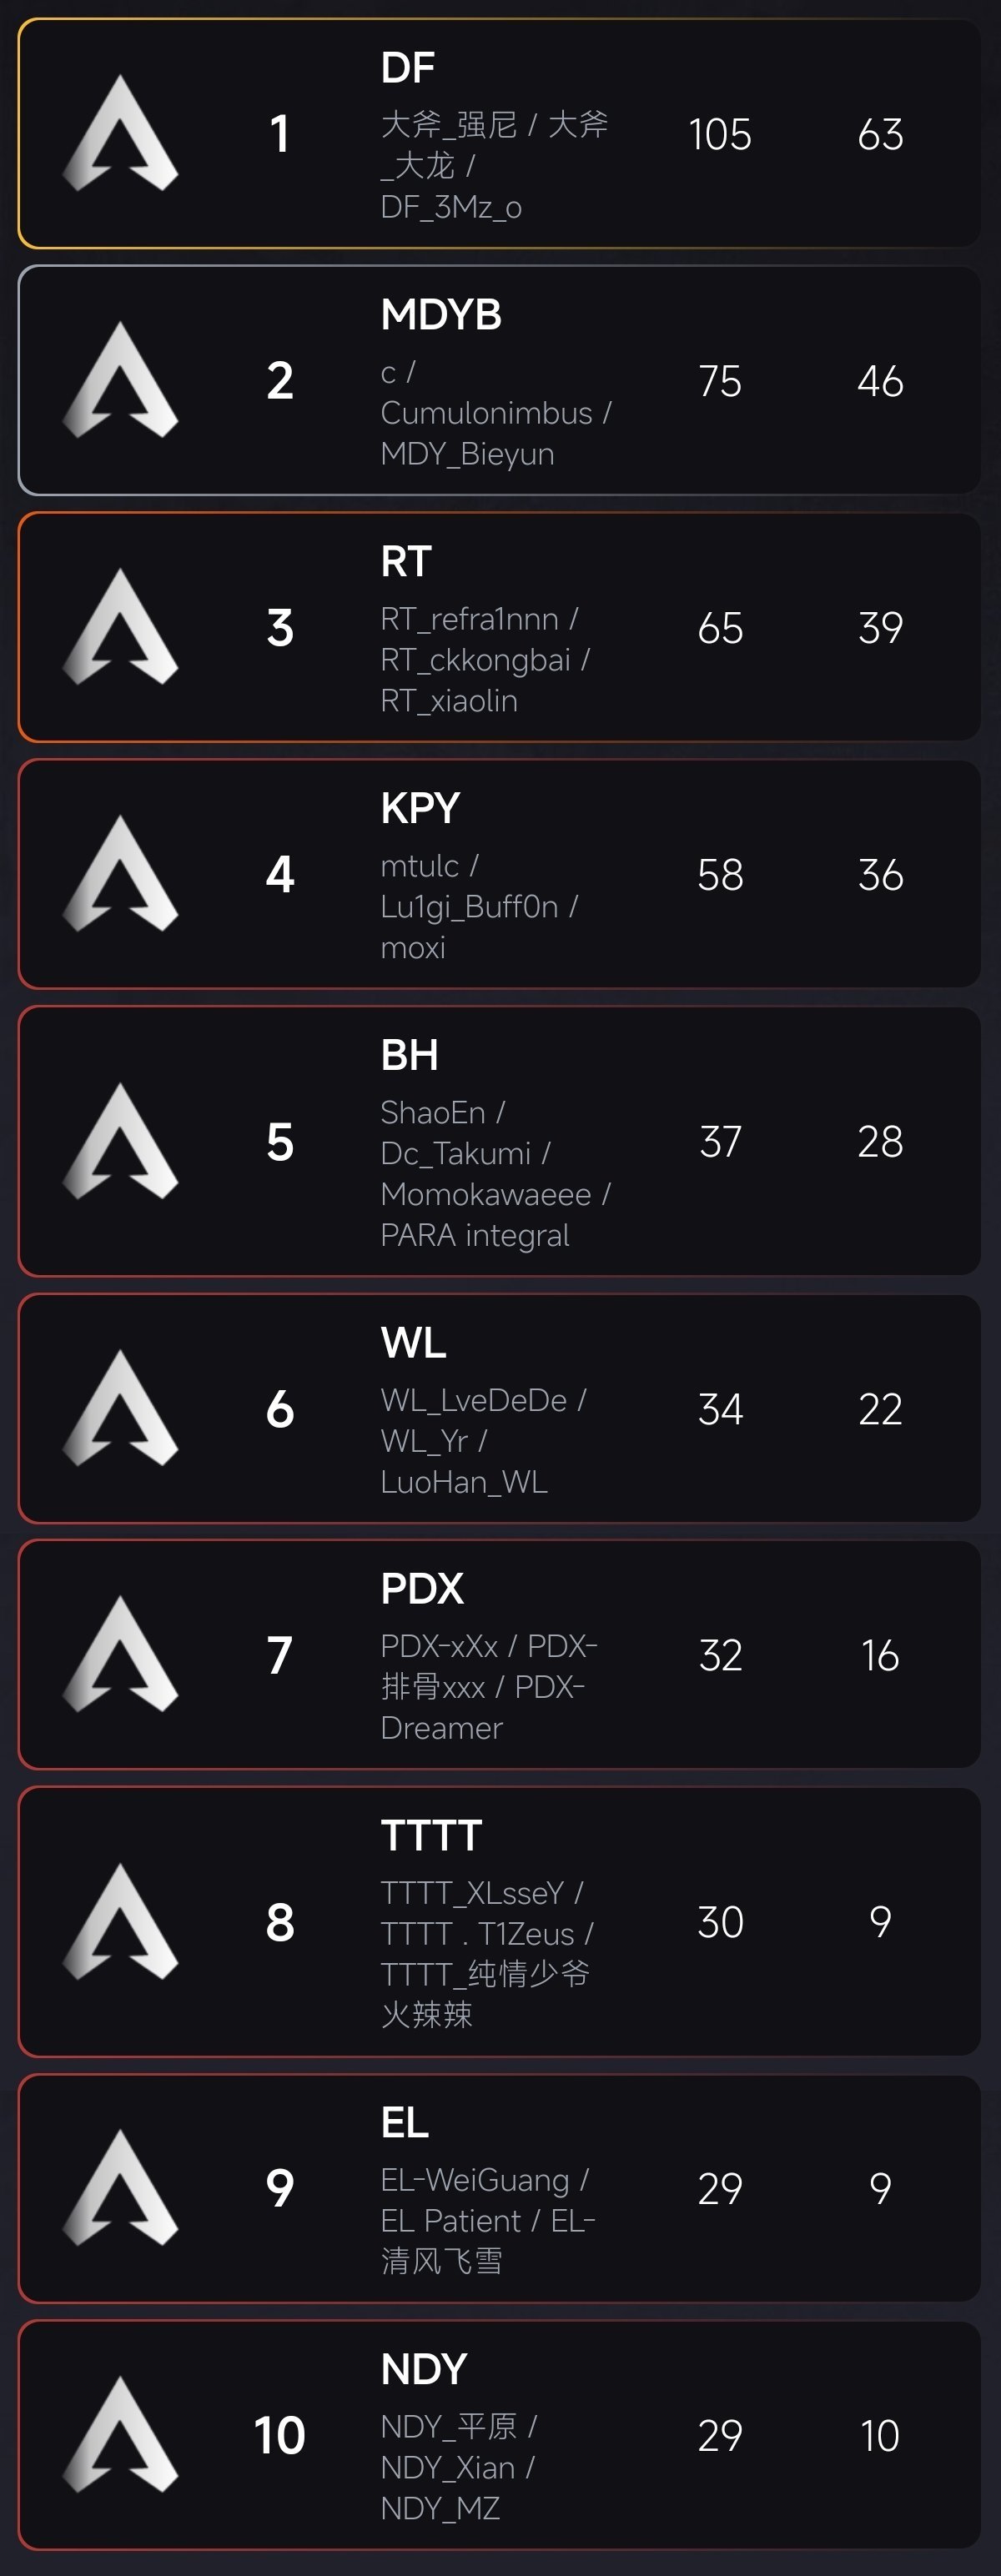This screenshot has height=2576, width=1001.
Task: Click the rank number 8 for TTTT
Action: click(x=280, y=1922)
